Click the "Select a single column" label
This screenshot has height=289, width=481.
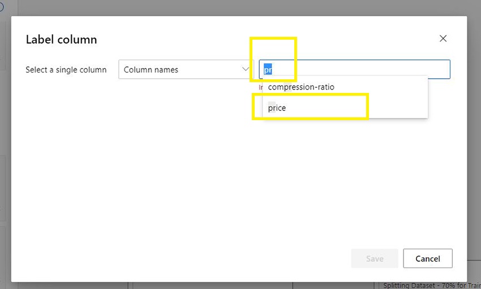pos(66,70)
